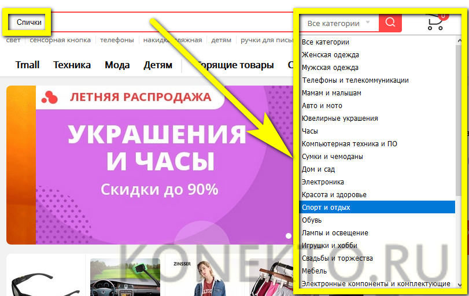
Task: Open the 'Детям' navigation tab
Action: pyautogui.click(x=158, y=65)
